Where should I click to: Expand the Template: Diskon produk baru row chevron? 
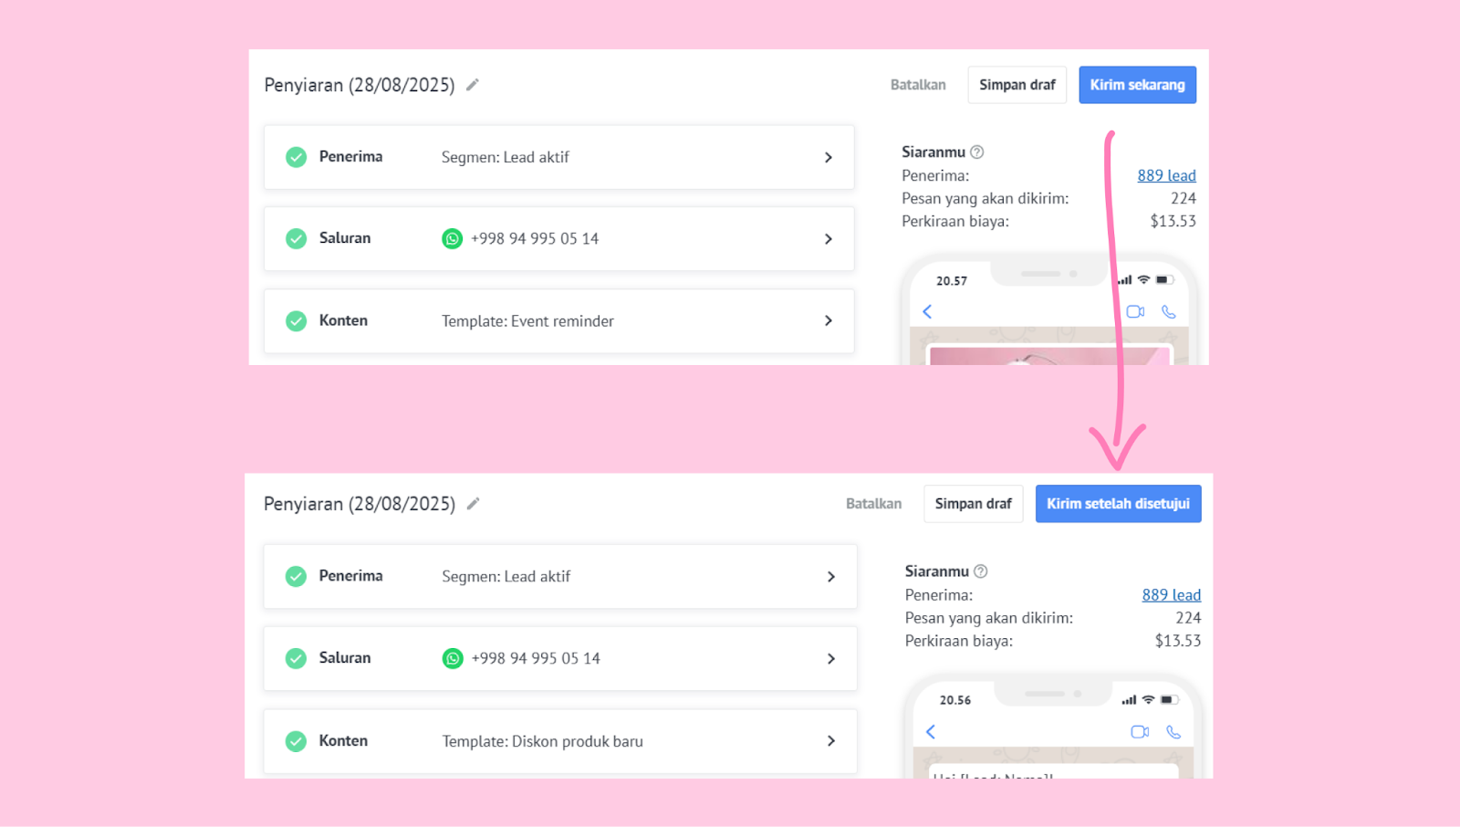point(830,741)
